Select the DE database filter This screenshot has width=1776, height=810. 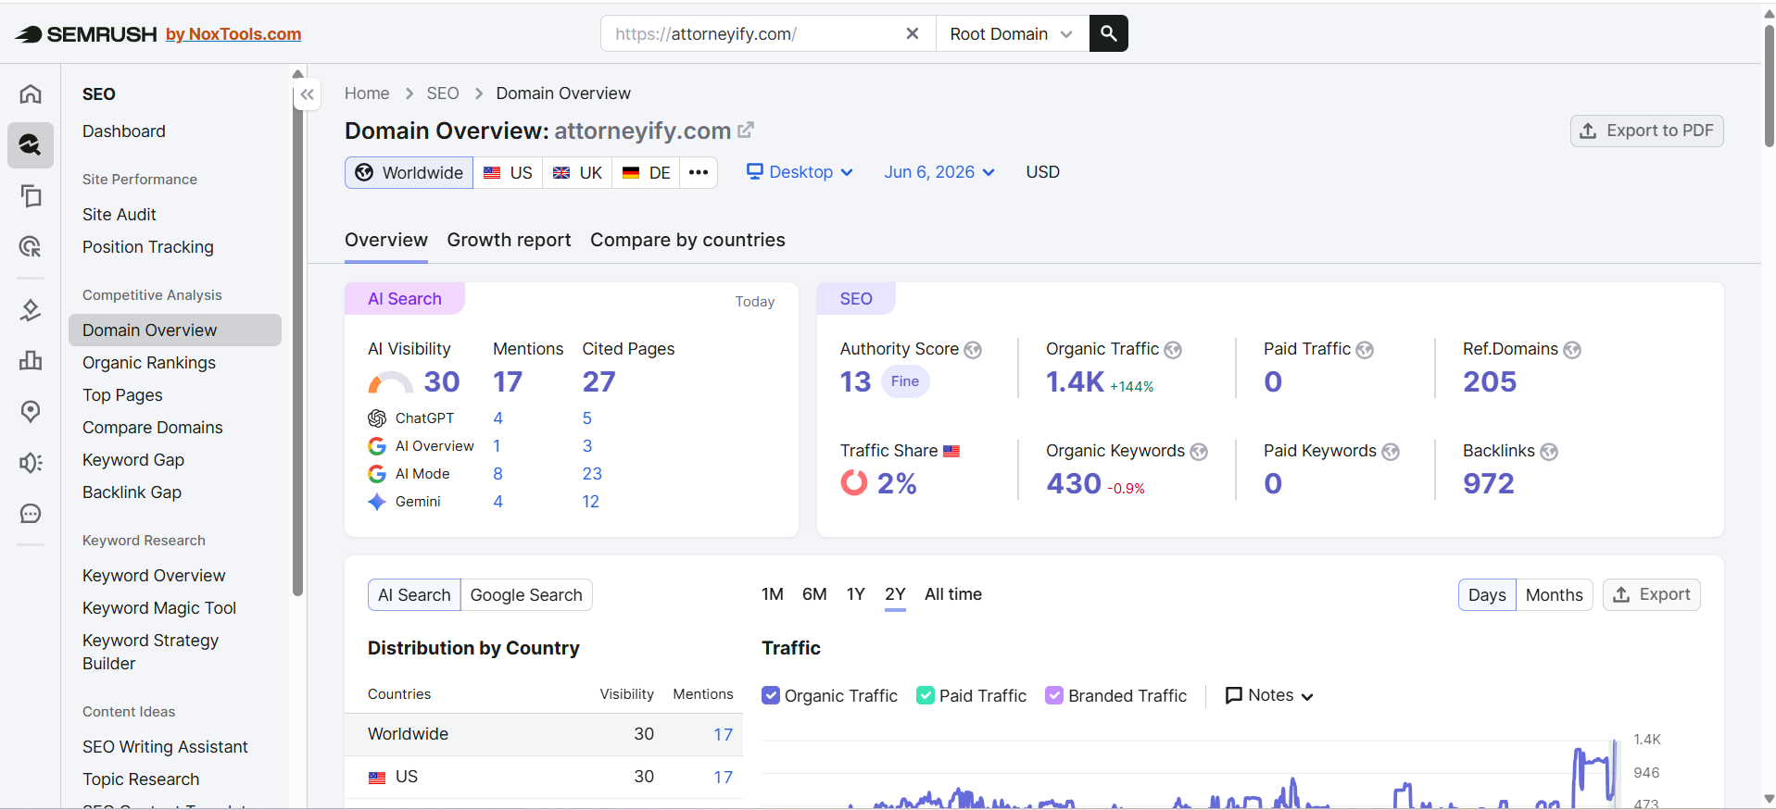tap(646, 172)
